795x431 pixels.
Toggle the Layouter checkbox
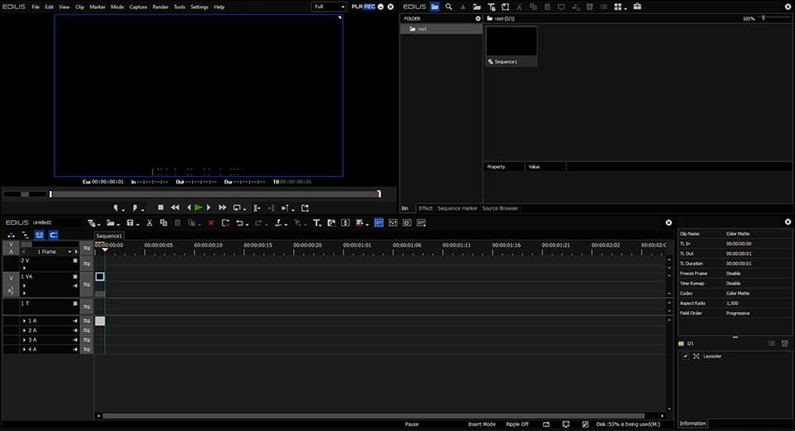point(686,356)
